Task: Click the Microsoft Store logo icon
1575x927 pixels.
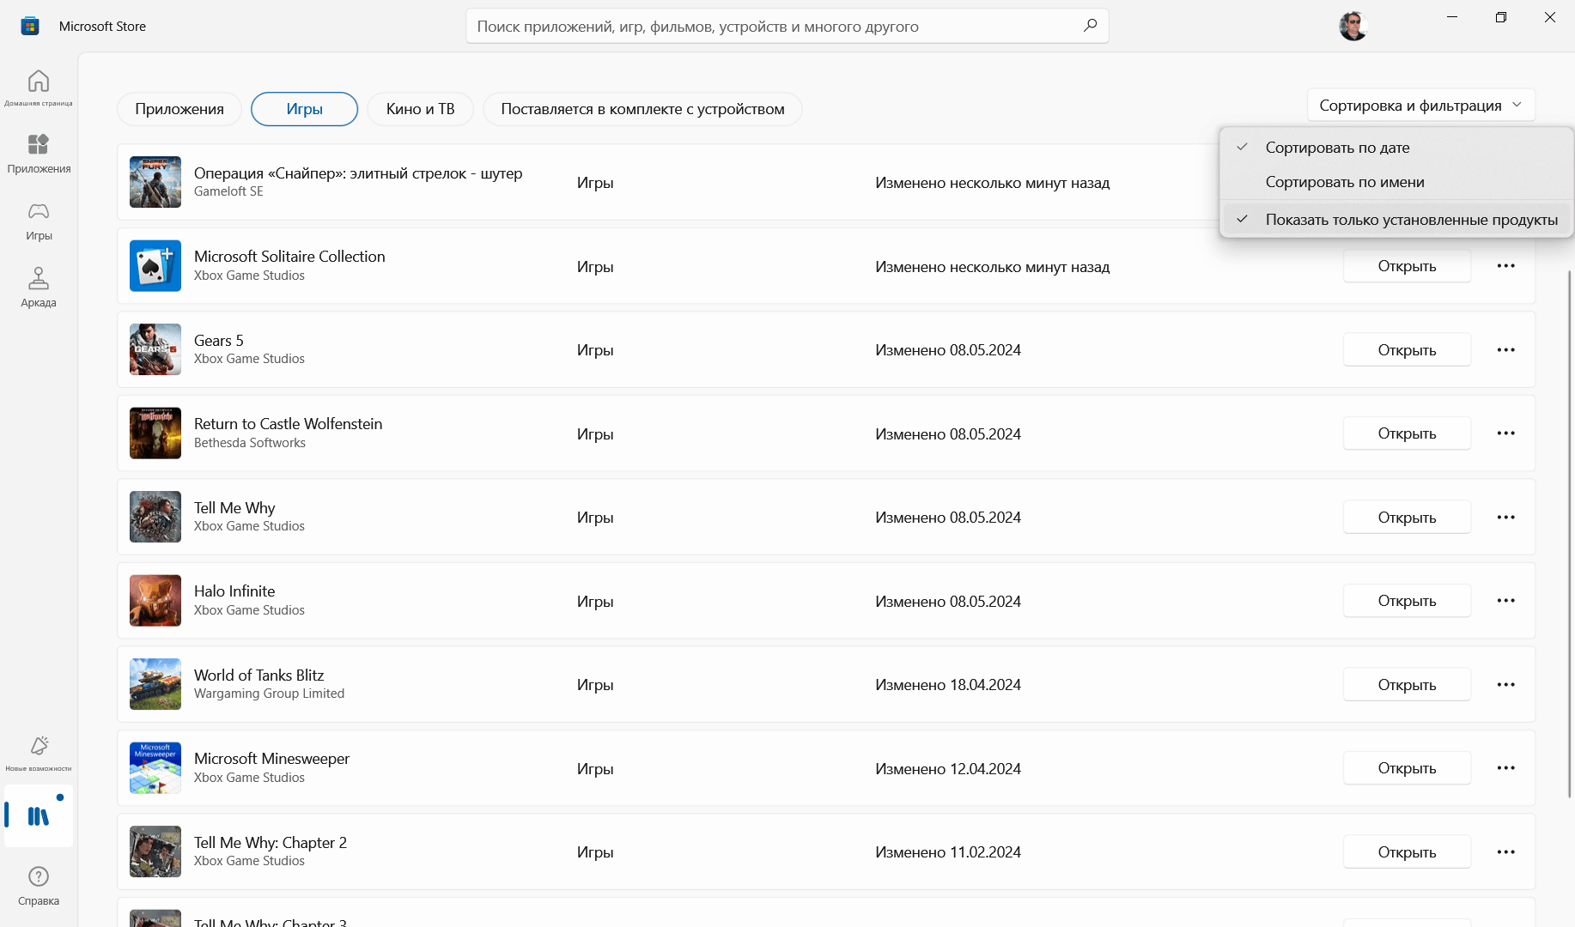Action: click(x=30, y=26)
